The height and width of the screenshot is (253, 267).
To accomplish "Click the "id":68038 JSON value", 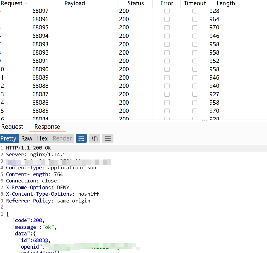I will (40, 240).
